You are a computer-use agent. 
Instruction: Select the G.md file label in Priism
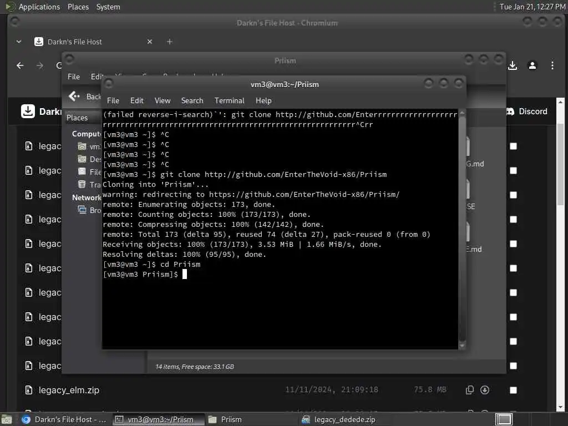pos(475,164)
